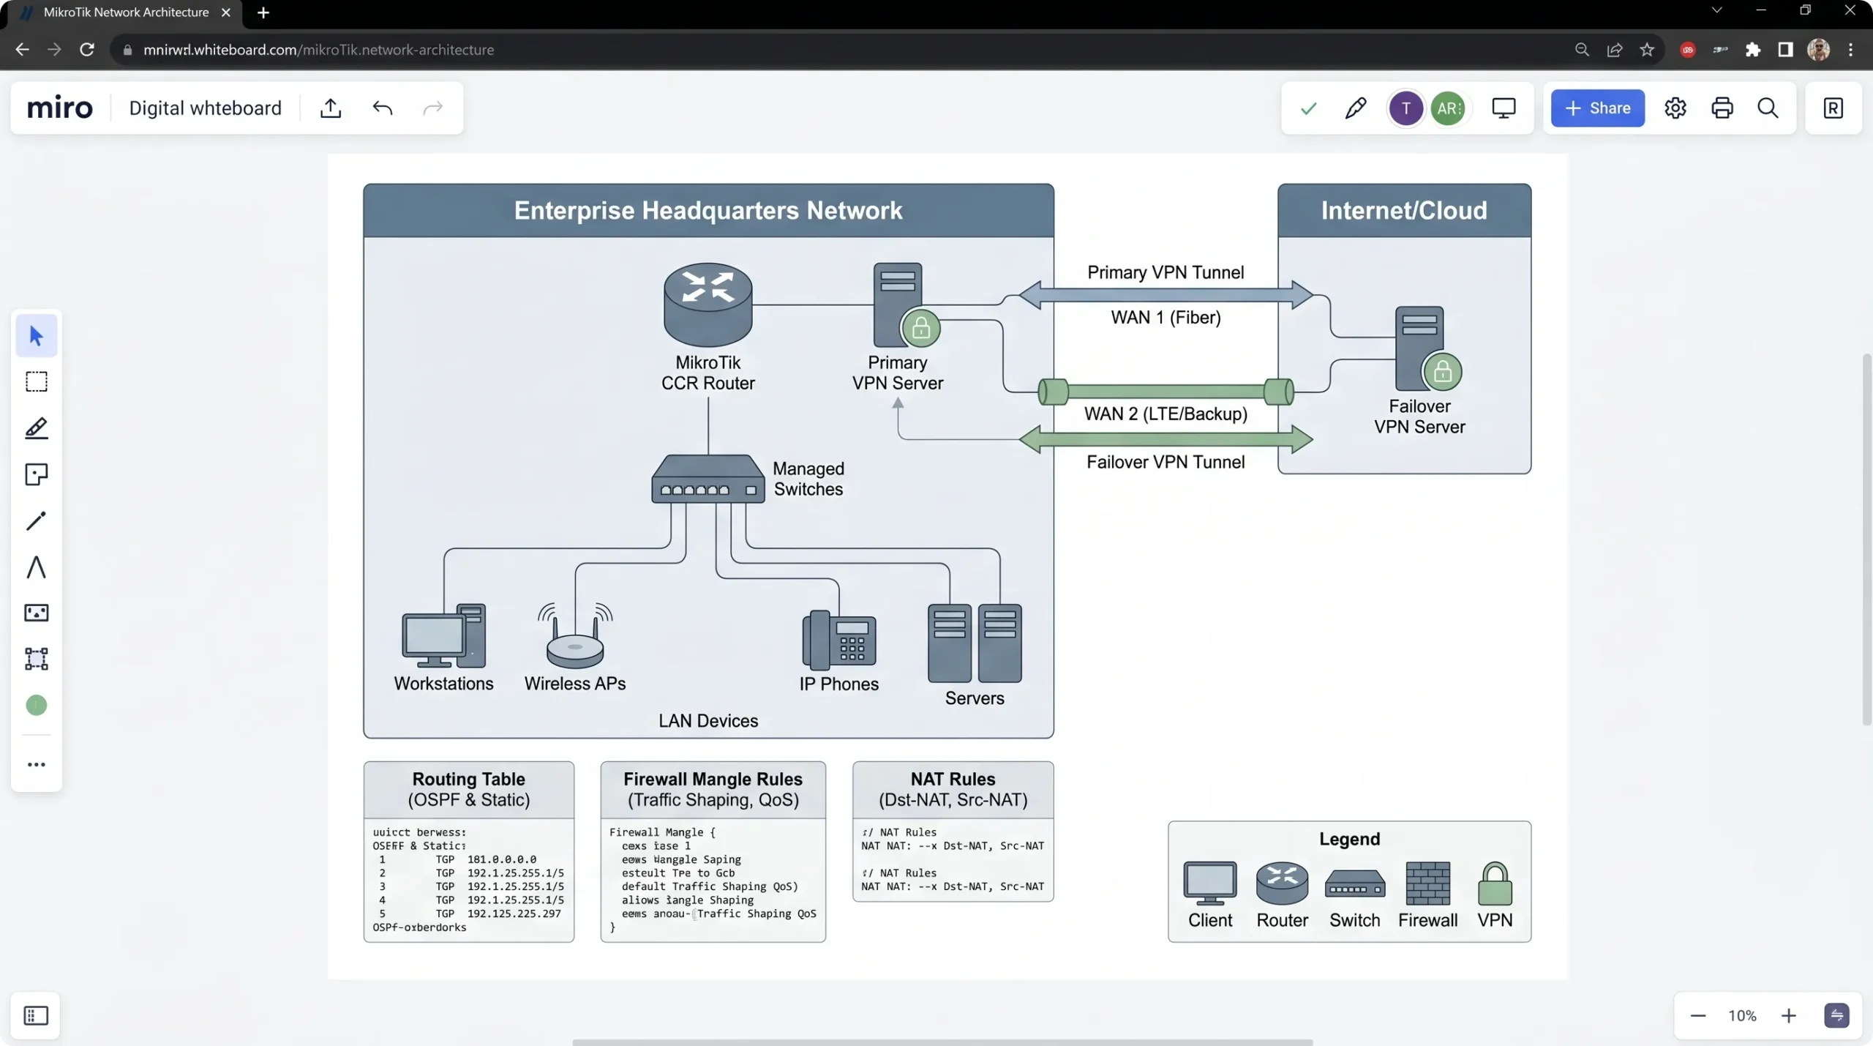This screenshot has width=1873, height=1046.
Task: Click the vertical scrollbar on the right
Action: pos(1866,539)
